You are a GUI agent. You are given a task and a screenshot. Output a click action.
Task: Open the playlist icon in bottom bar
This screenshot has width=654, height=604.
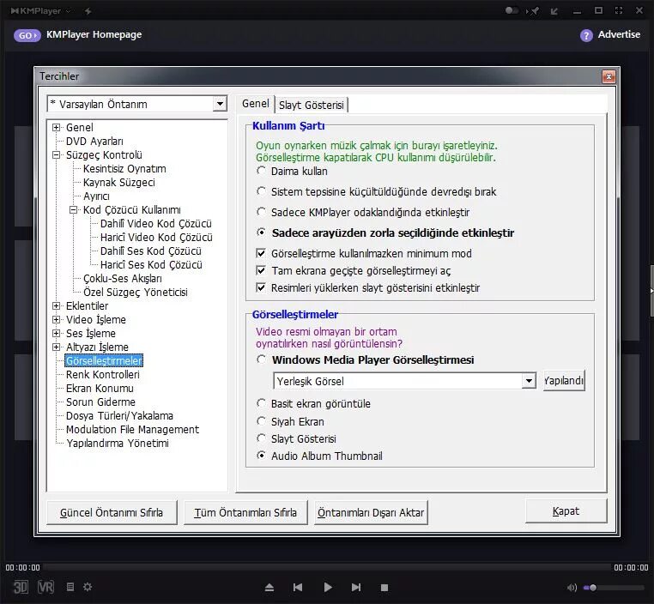70,587
